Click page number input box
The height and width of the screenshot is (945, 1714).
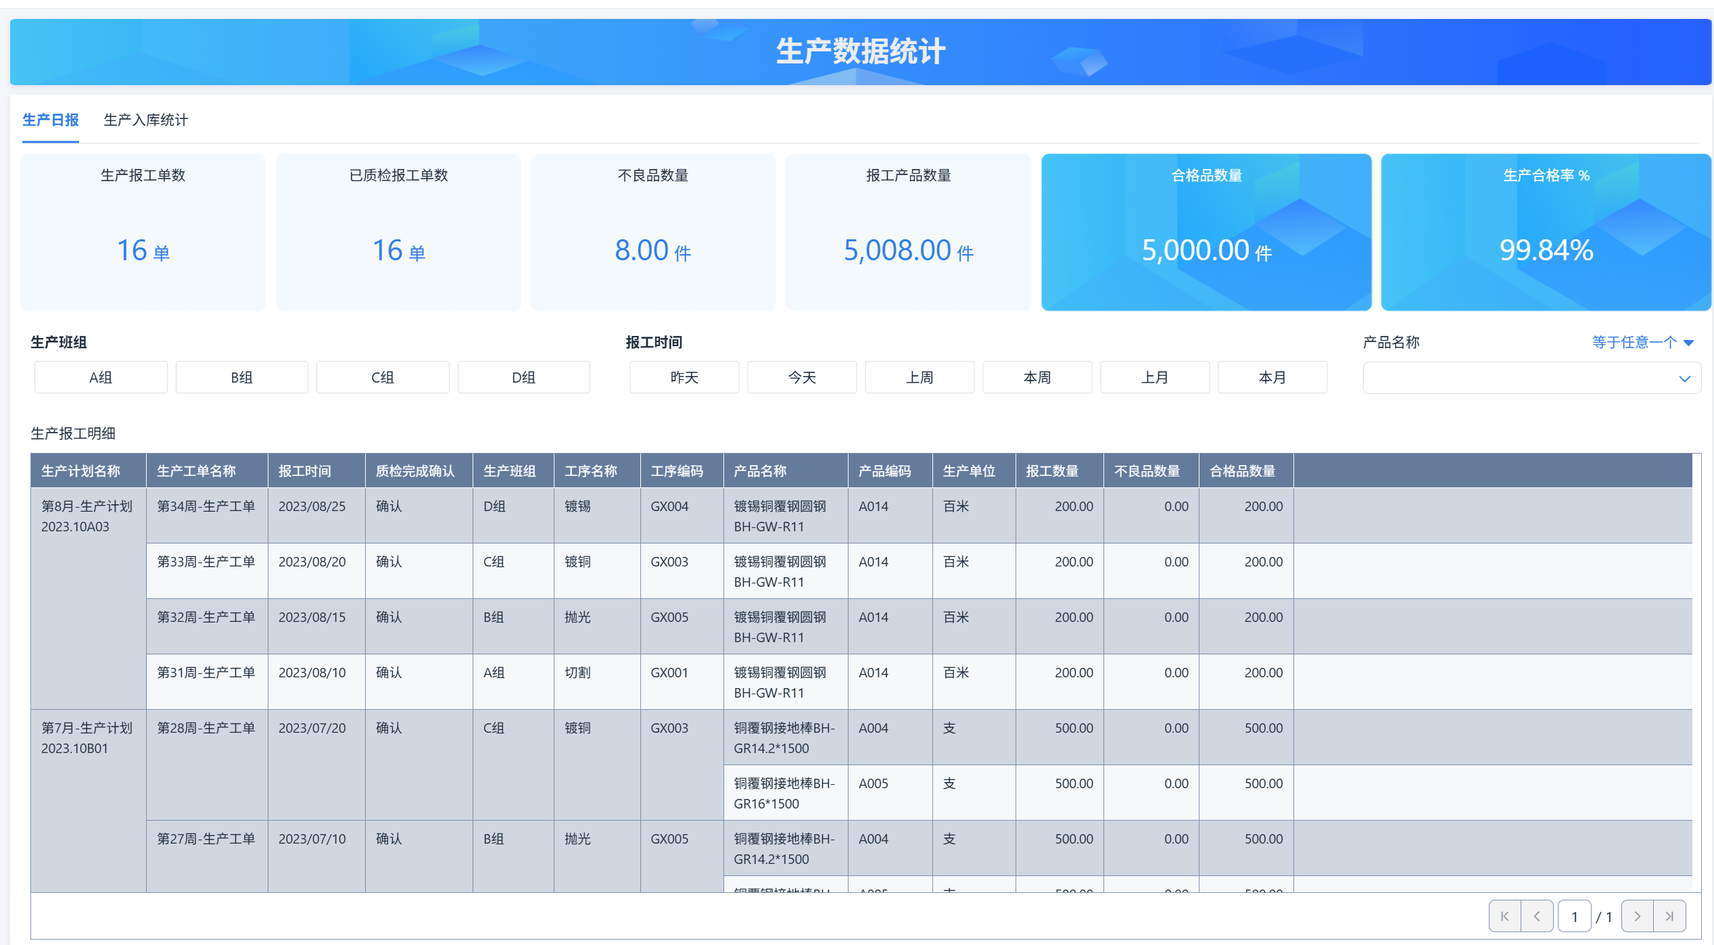1574,916
